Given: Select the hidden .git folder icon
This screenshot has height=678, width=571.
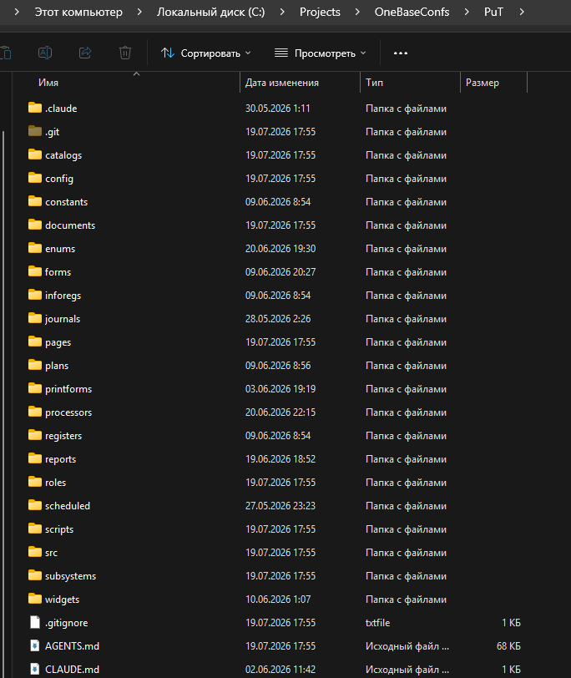Looking at the screenshot, I should (x=35, y=131).
